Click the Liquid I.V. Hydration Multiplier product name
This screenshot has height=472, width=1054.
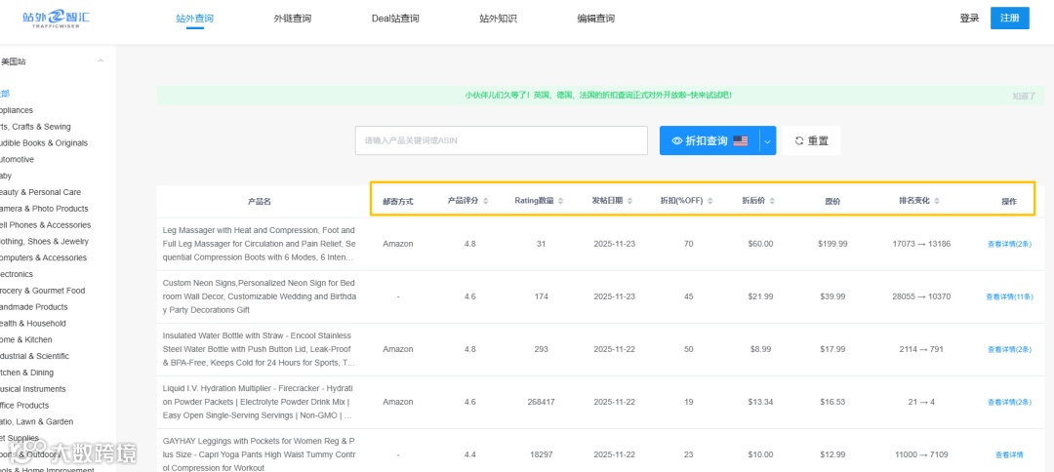tap(260, 402)
